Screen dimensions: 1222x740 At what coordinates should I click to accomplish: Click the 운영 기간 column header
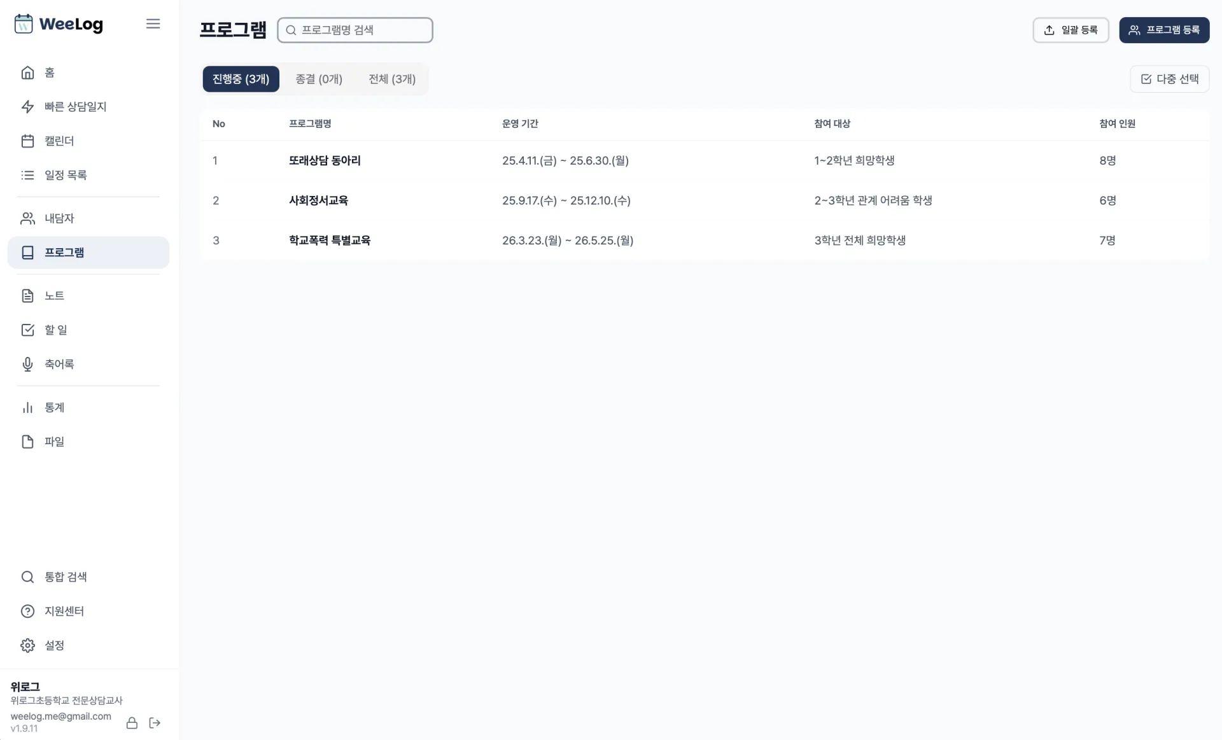[520, 123]
